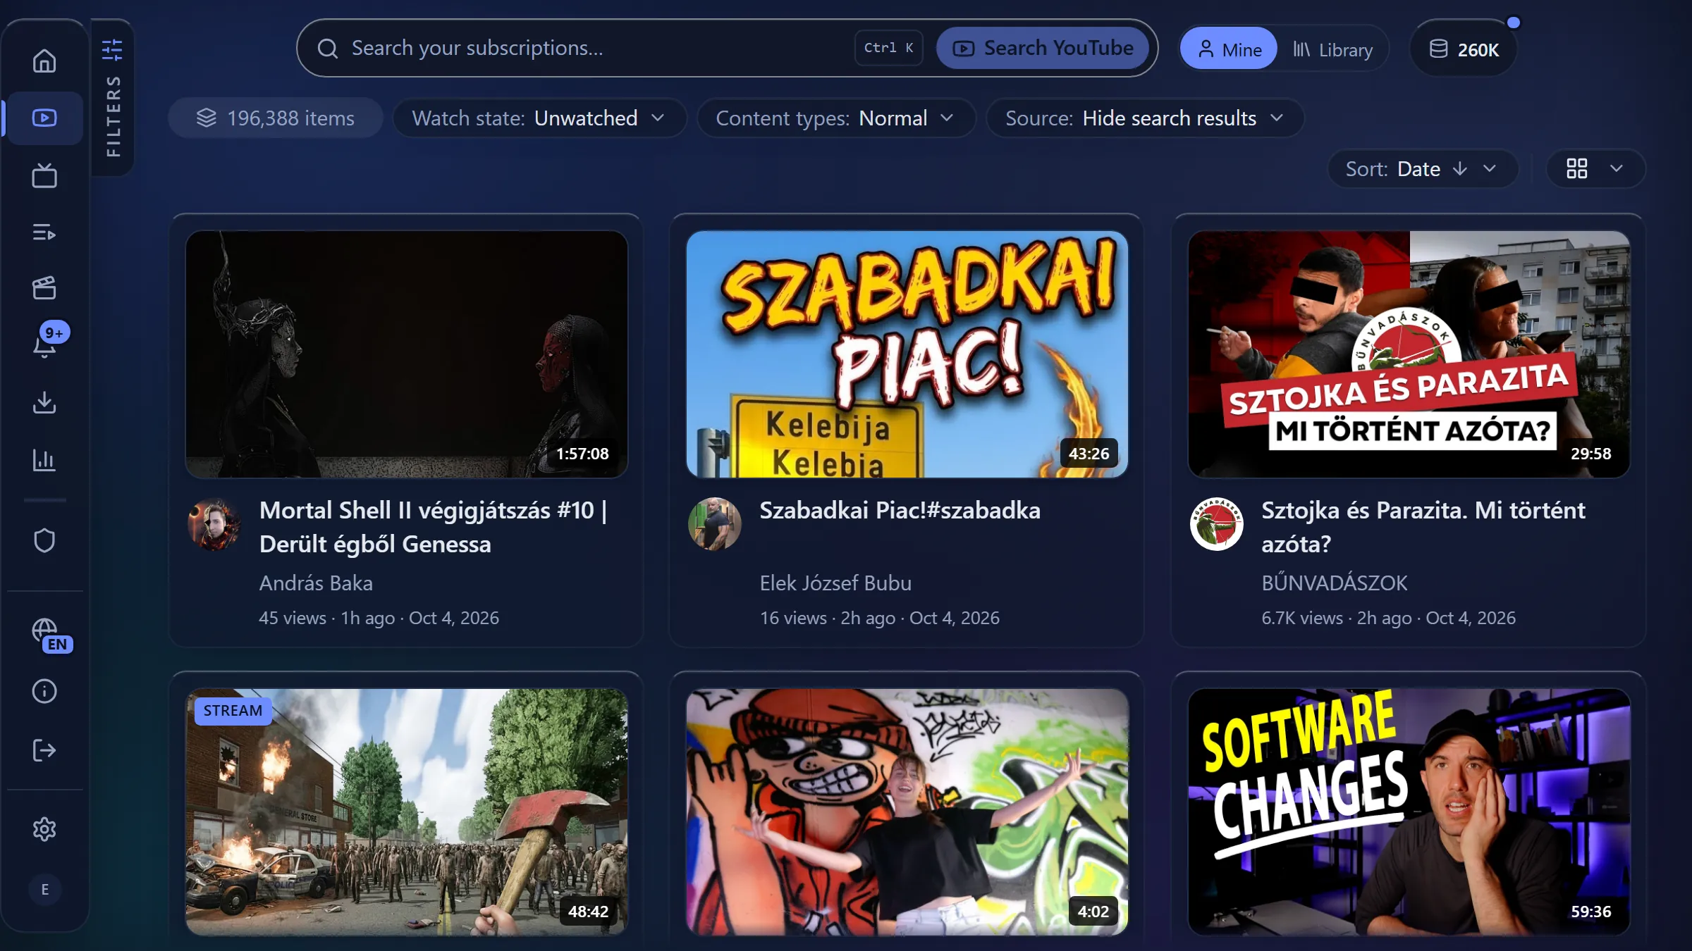
Task: Open user avatar labeled E
Action: pyautogui.click(x=44, y=889)
